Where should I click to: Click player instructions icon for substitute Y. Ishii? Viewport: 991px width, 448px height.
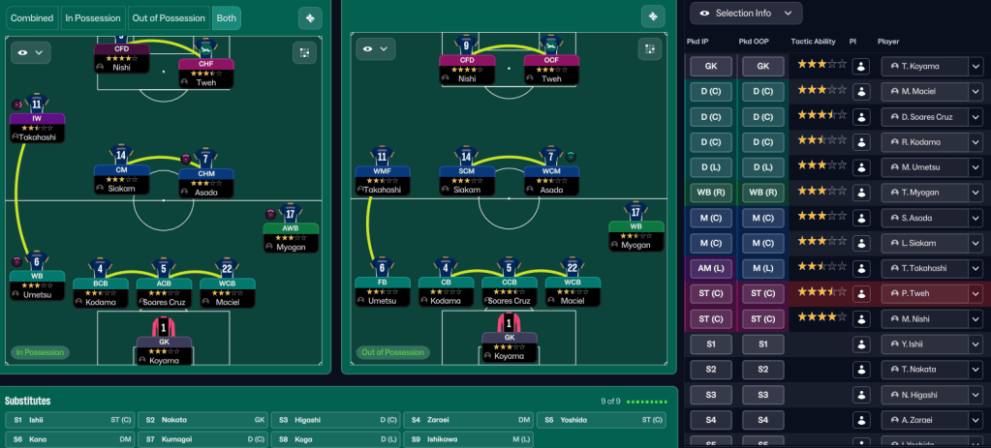pyautogui.click(x=859, y=343)
